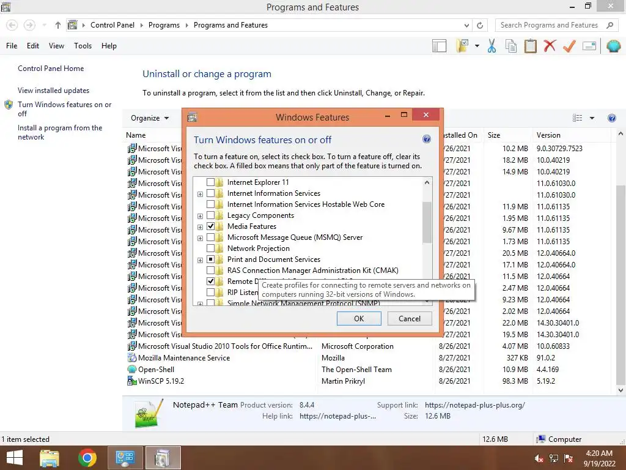Open the File menu
Image resolution: width=626 pixels, height=470 pixels.
tap(12, 46)
